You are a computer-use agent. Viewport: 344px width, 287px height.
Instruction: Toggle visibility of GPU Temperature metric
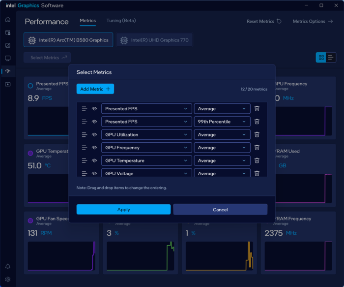(94, 160)
